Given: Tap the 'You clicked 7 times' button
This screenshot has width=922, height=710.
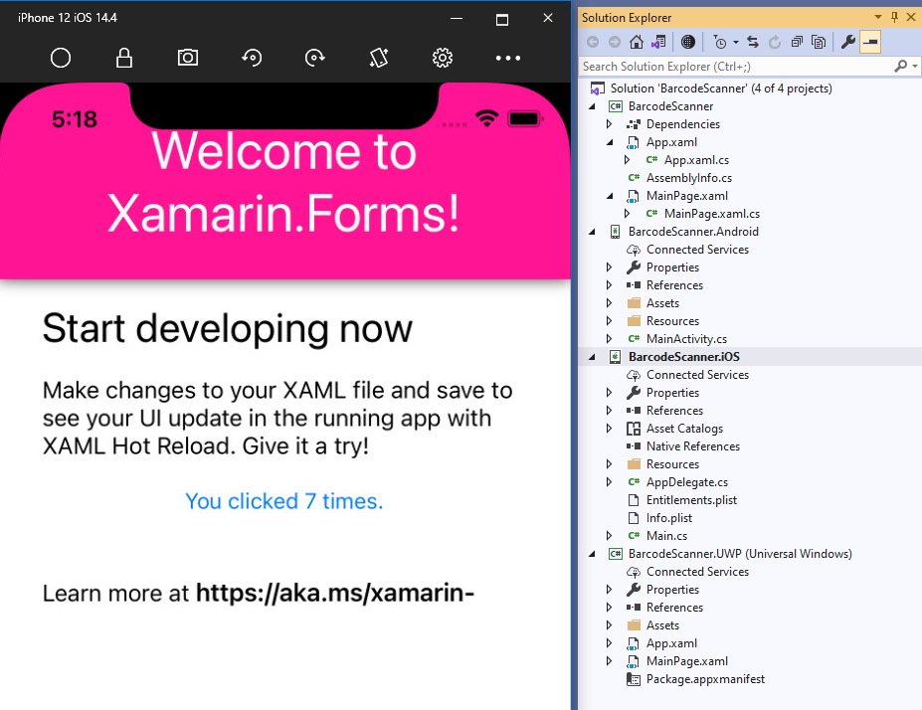Looking at the screenshot, I should tap(284, 501).
